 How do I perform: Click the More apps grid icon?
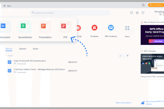coord(127,28)
